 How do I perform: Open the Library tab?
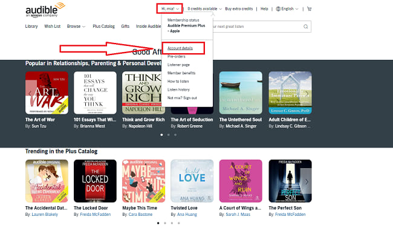tap(31, 27)
